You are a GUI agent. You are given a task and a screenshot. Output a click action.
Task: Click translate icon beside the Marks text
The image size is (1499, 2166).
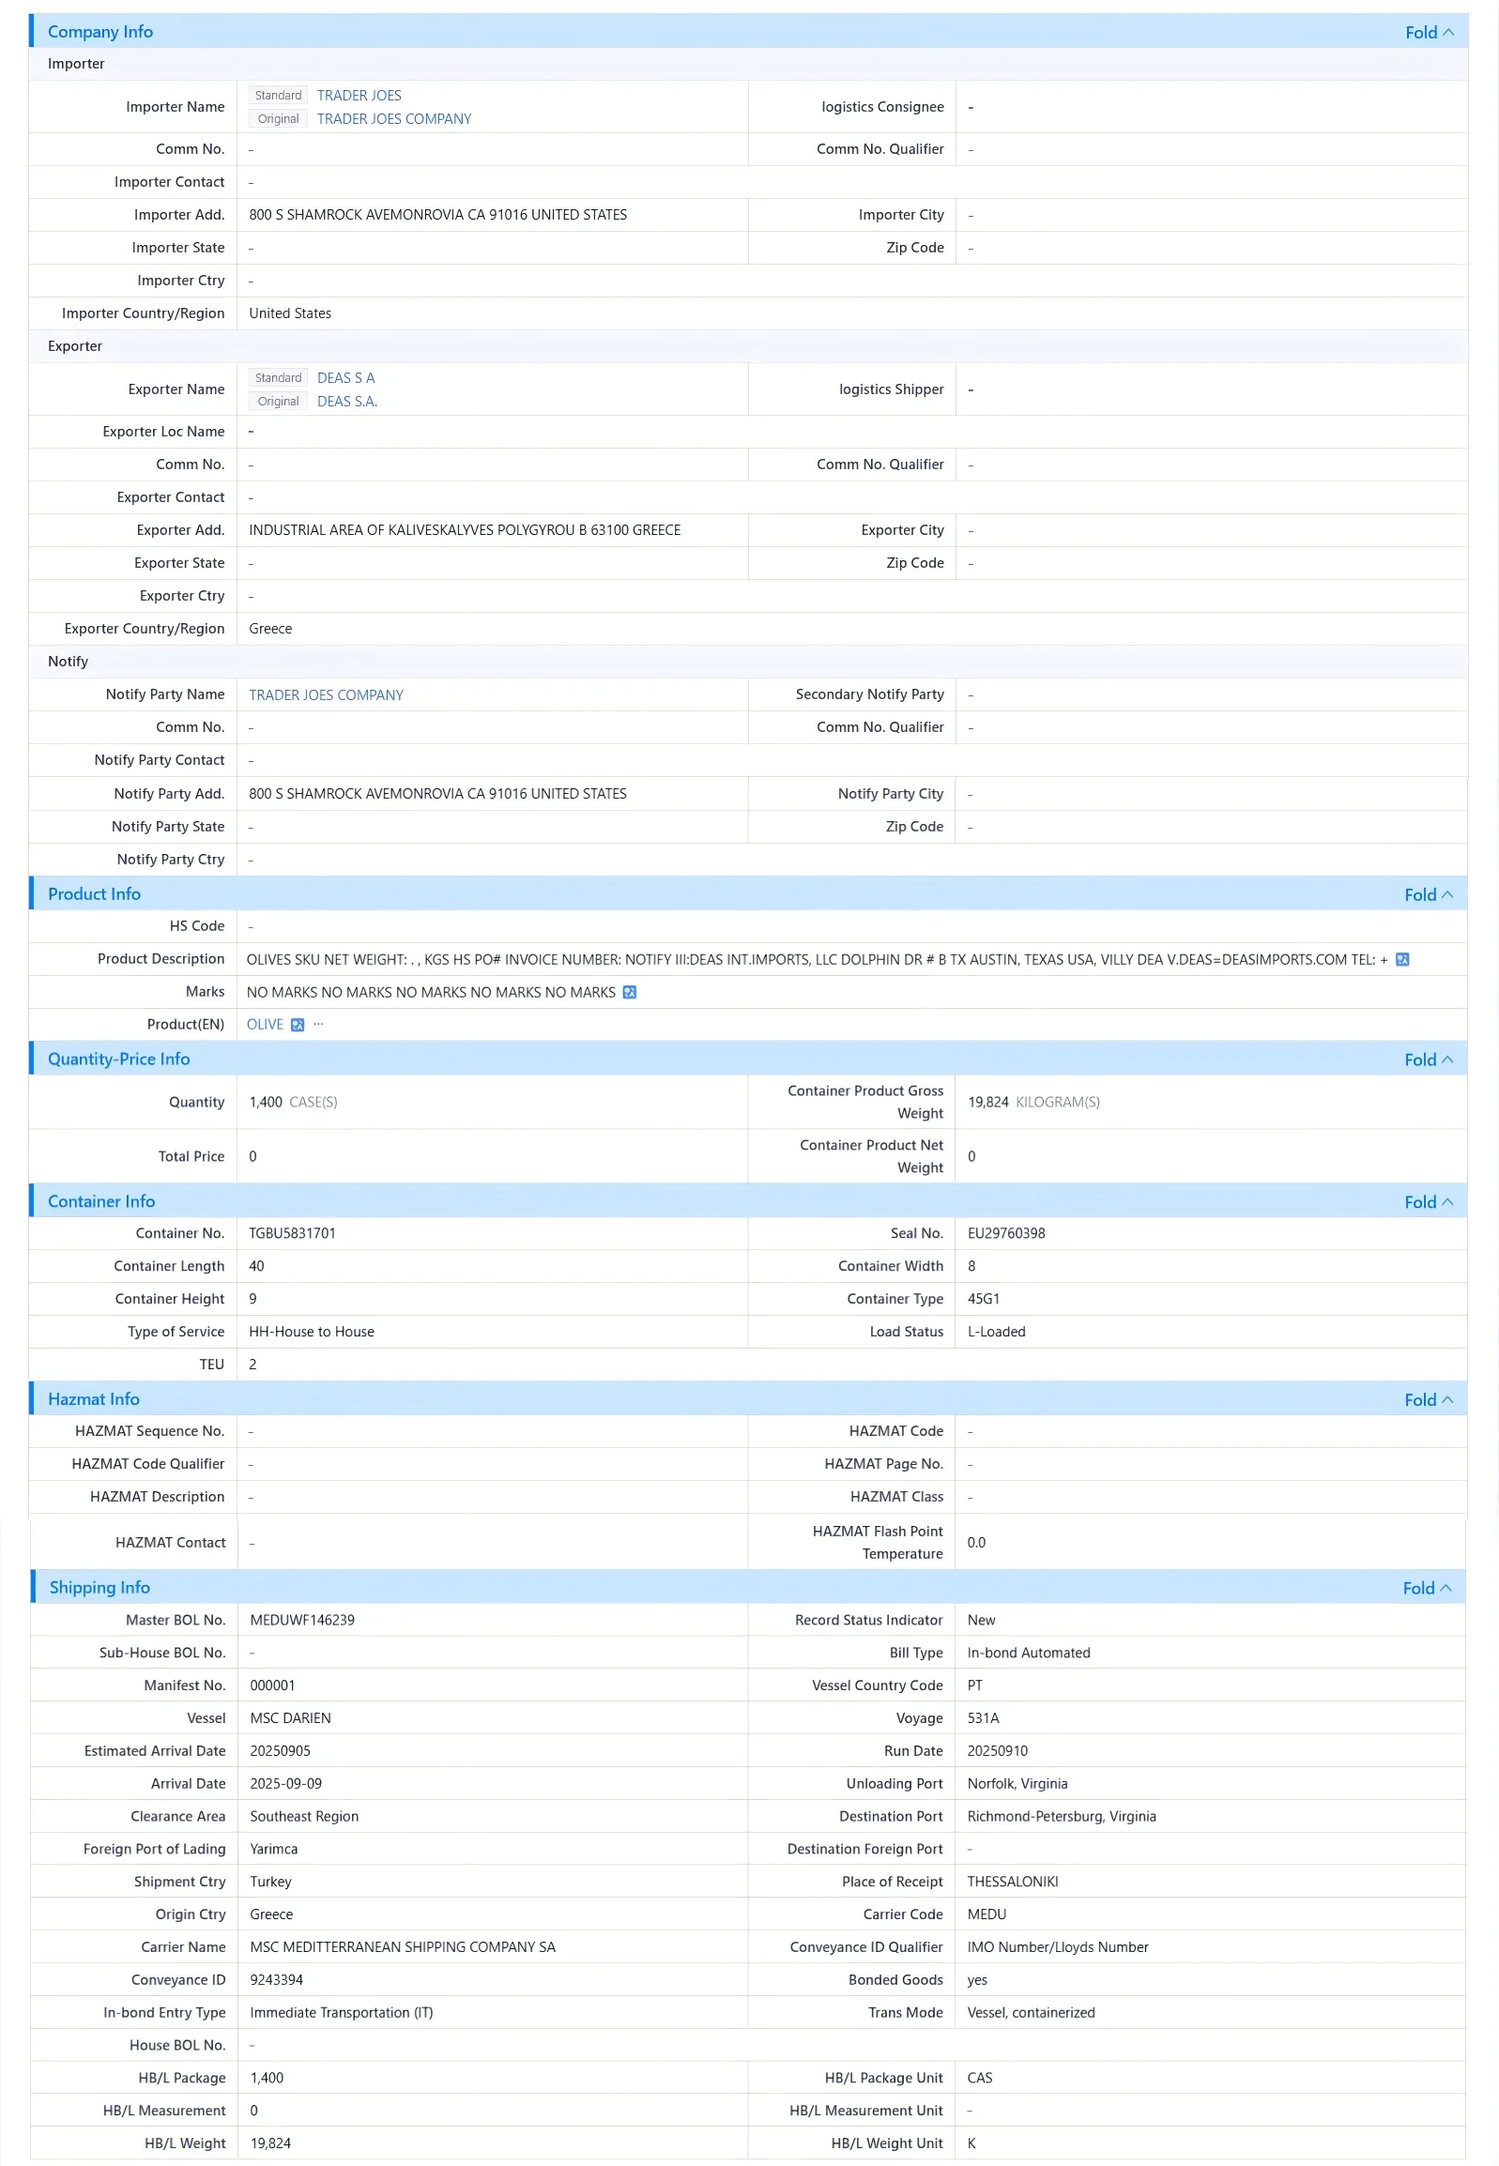[x=629, y=991]
